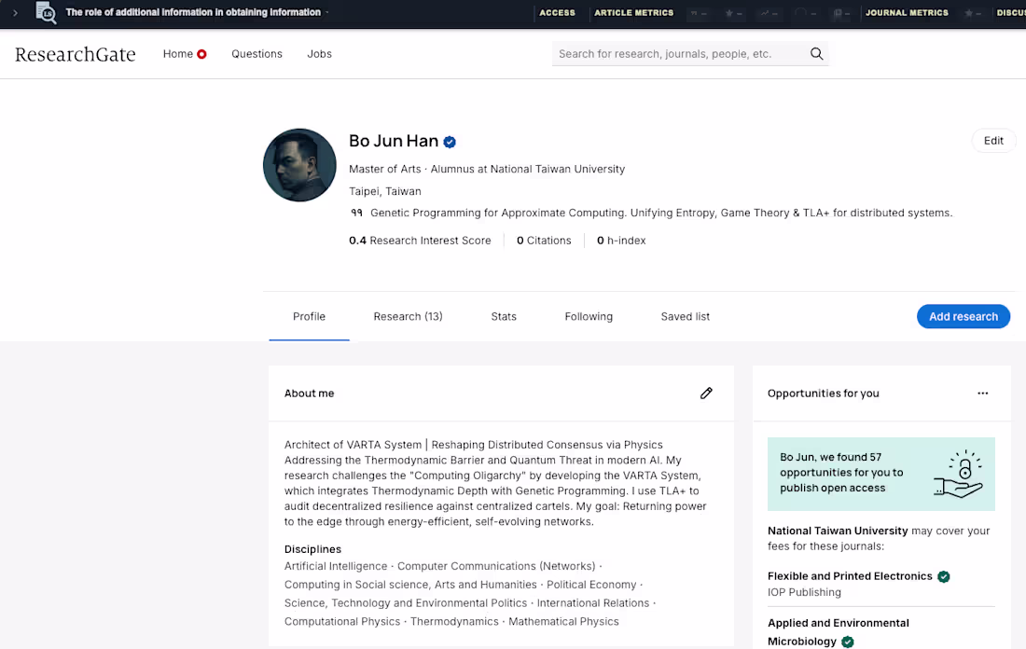
Task: Open the Opportunities for you three-dot menu
Action: pyautogui.click(x=983, y=394)
